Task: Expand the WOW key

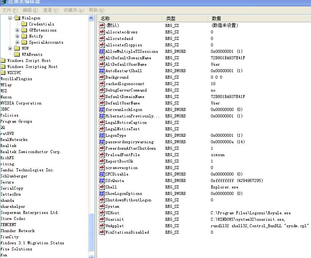Action: pos(10,48)
